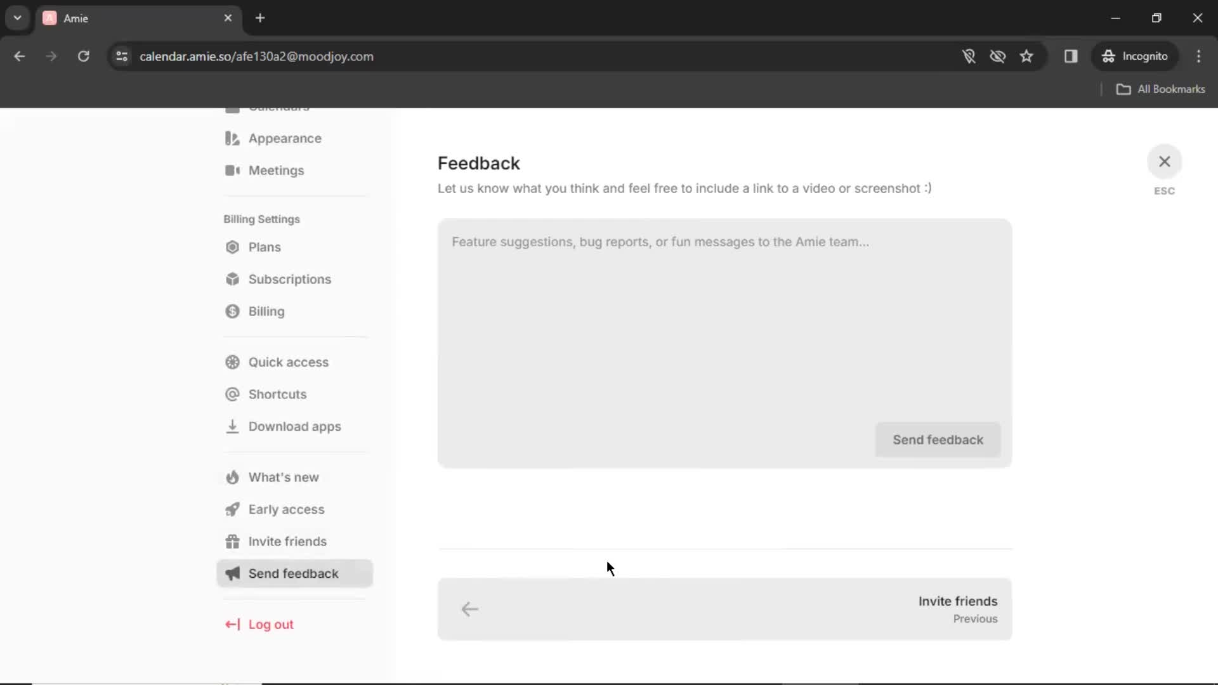Click the Appearance icon in sidebar

231,138
